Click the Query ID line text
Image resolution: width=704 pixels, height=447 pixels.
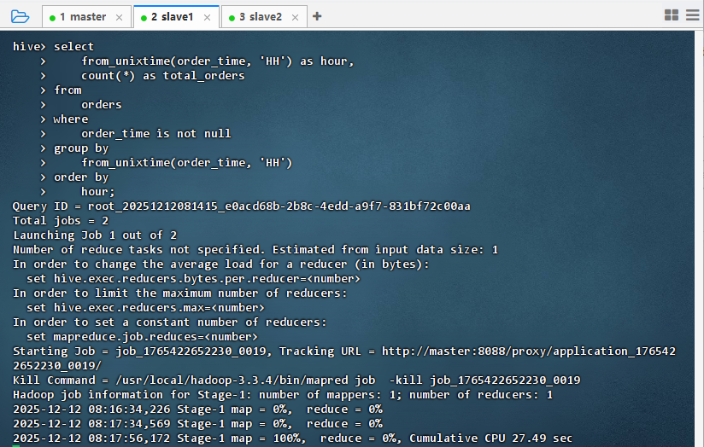(x=242, y=206)
